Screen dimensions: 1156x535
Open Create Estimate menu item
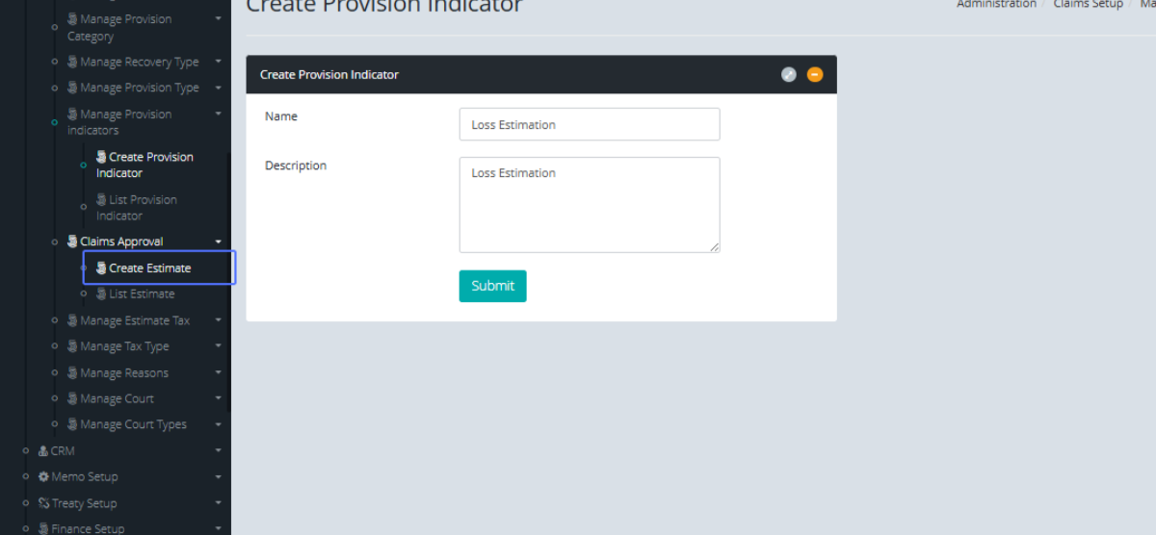(x=149, y=268)
